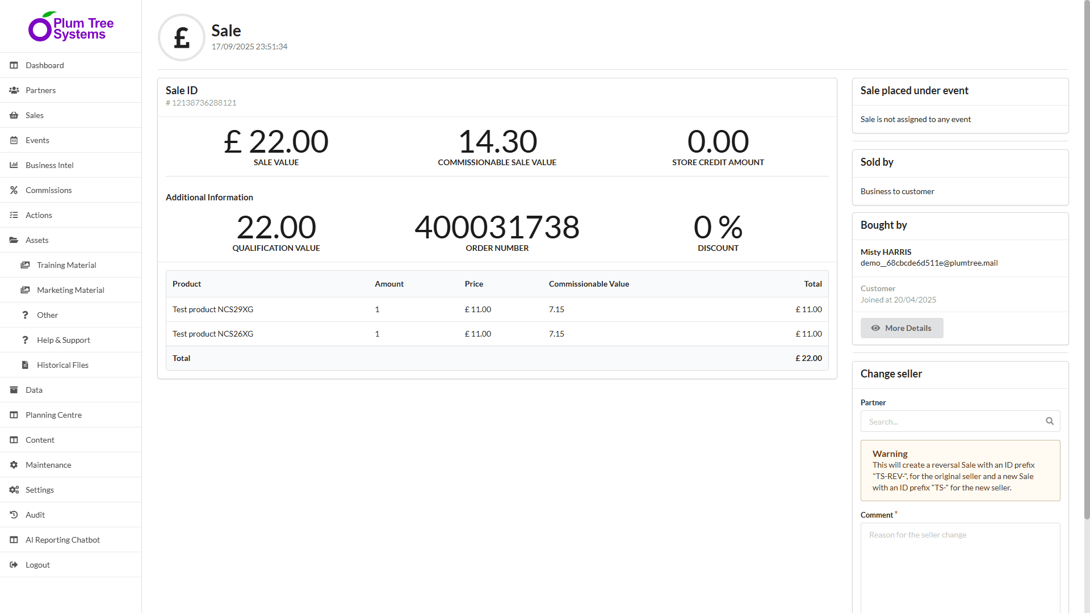Click the Commissions percent icon
The width and height of the screenshot is (1090, 613).
tap(14, 190)
